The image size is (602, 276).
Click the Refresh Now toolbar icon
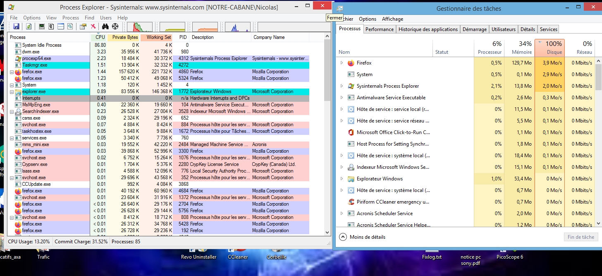tap(29, 26)
